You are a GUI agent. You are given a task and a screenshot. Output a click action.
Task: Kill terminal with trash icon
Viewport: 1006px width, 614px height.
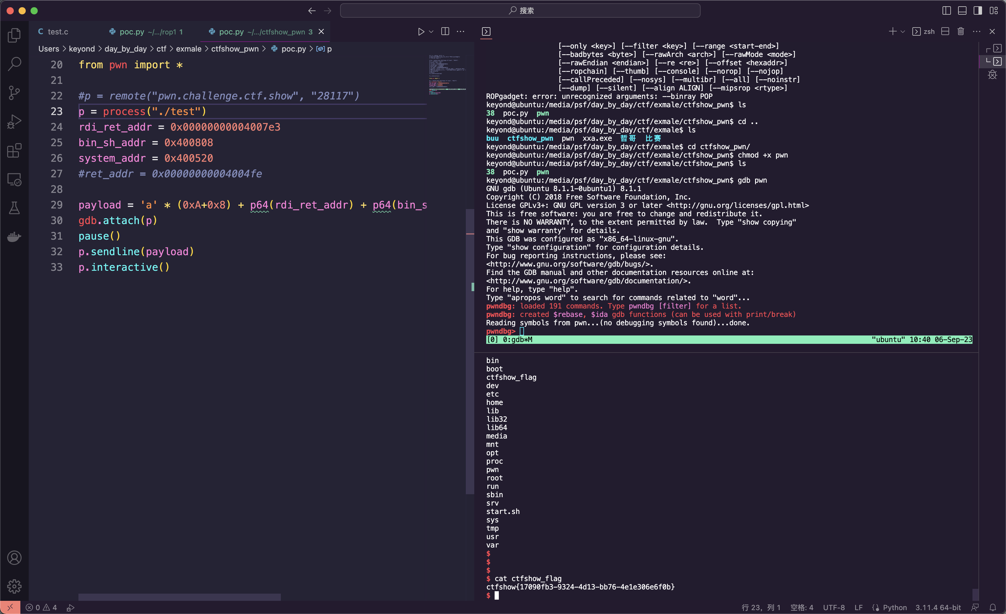[961, 31]
